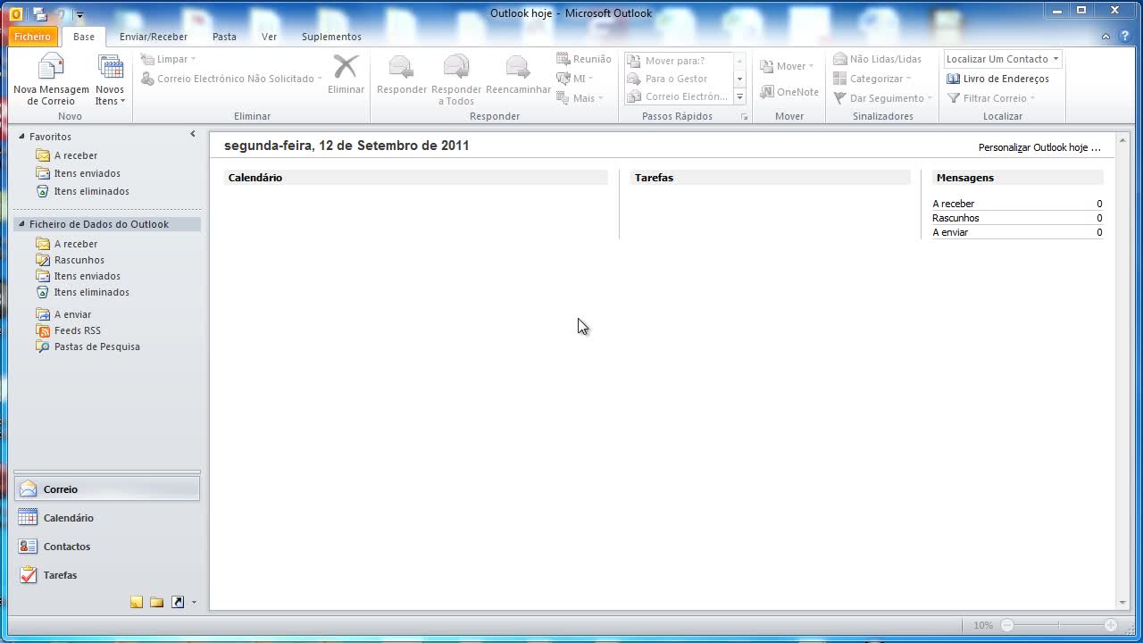The image size is (1143, 643).
Task: Open the MI dropdown
Action: point(575,79)
